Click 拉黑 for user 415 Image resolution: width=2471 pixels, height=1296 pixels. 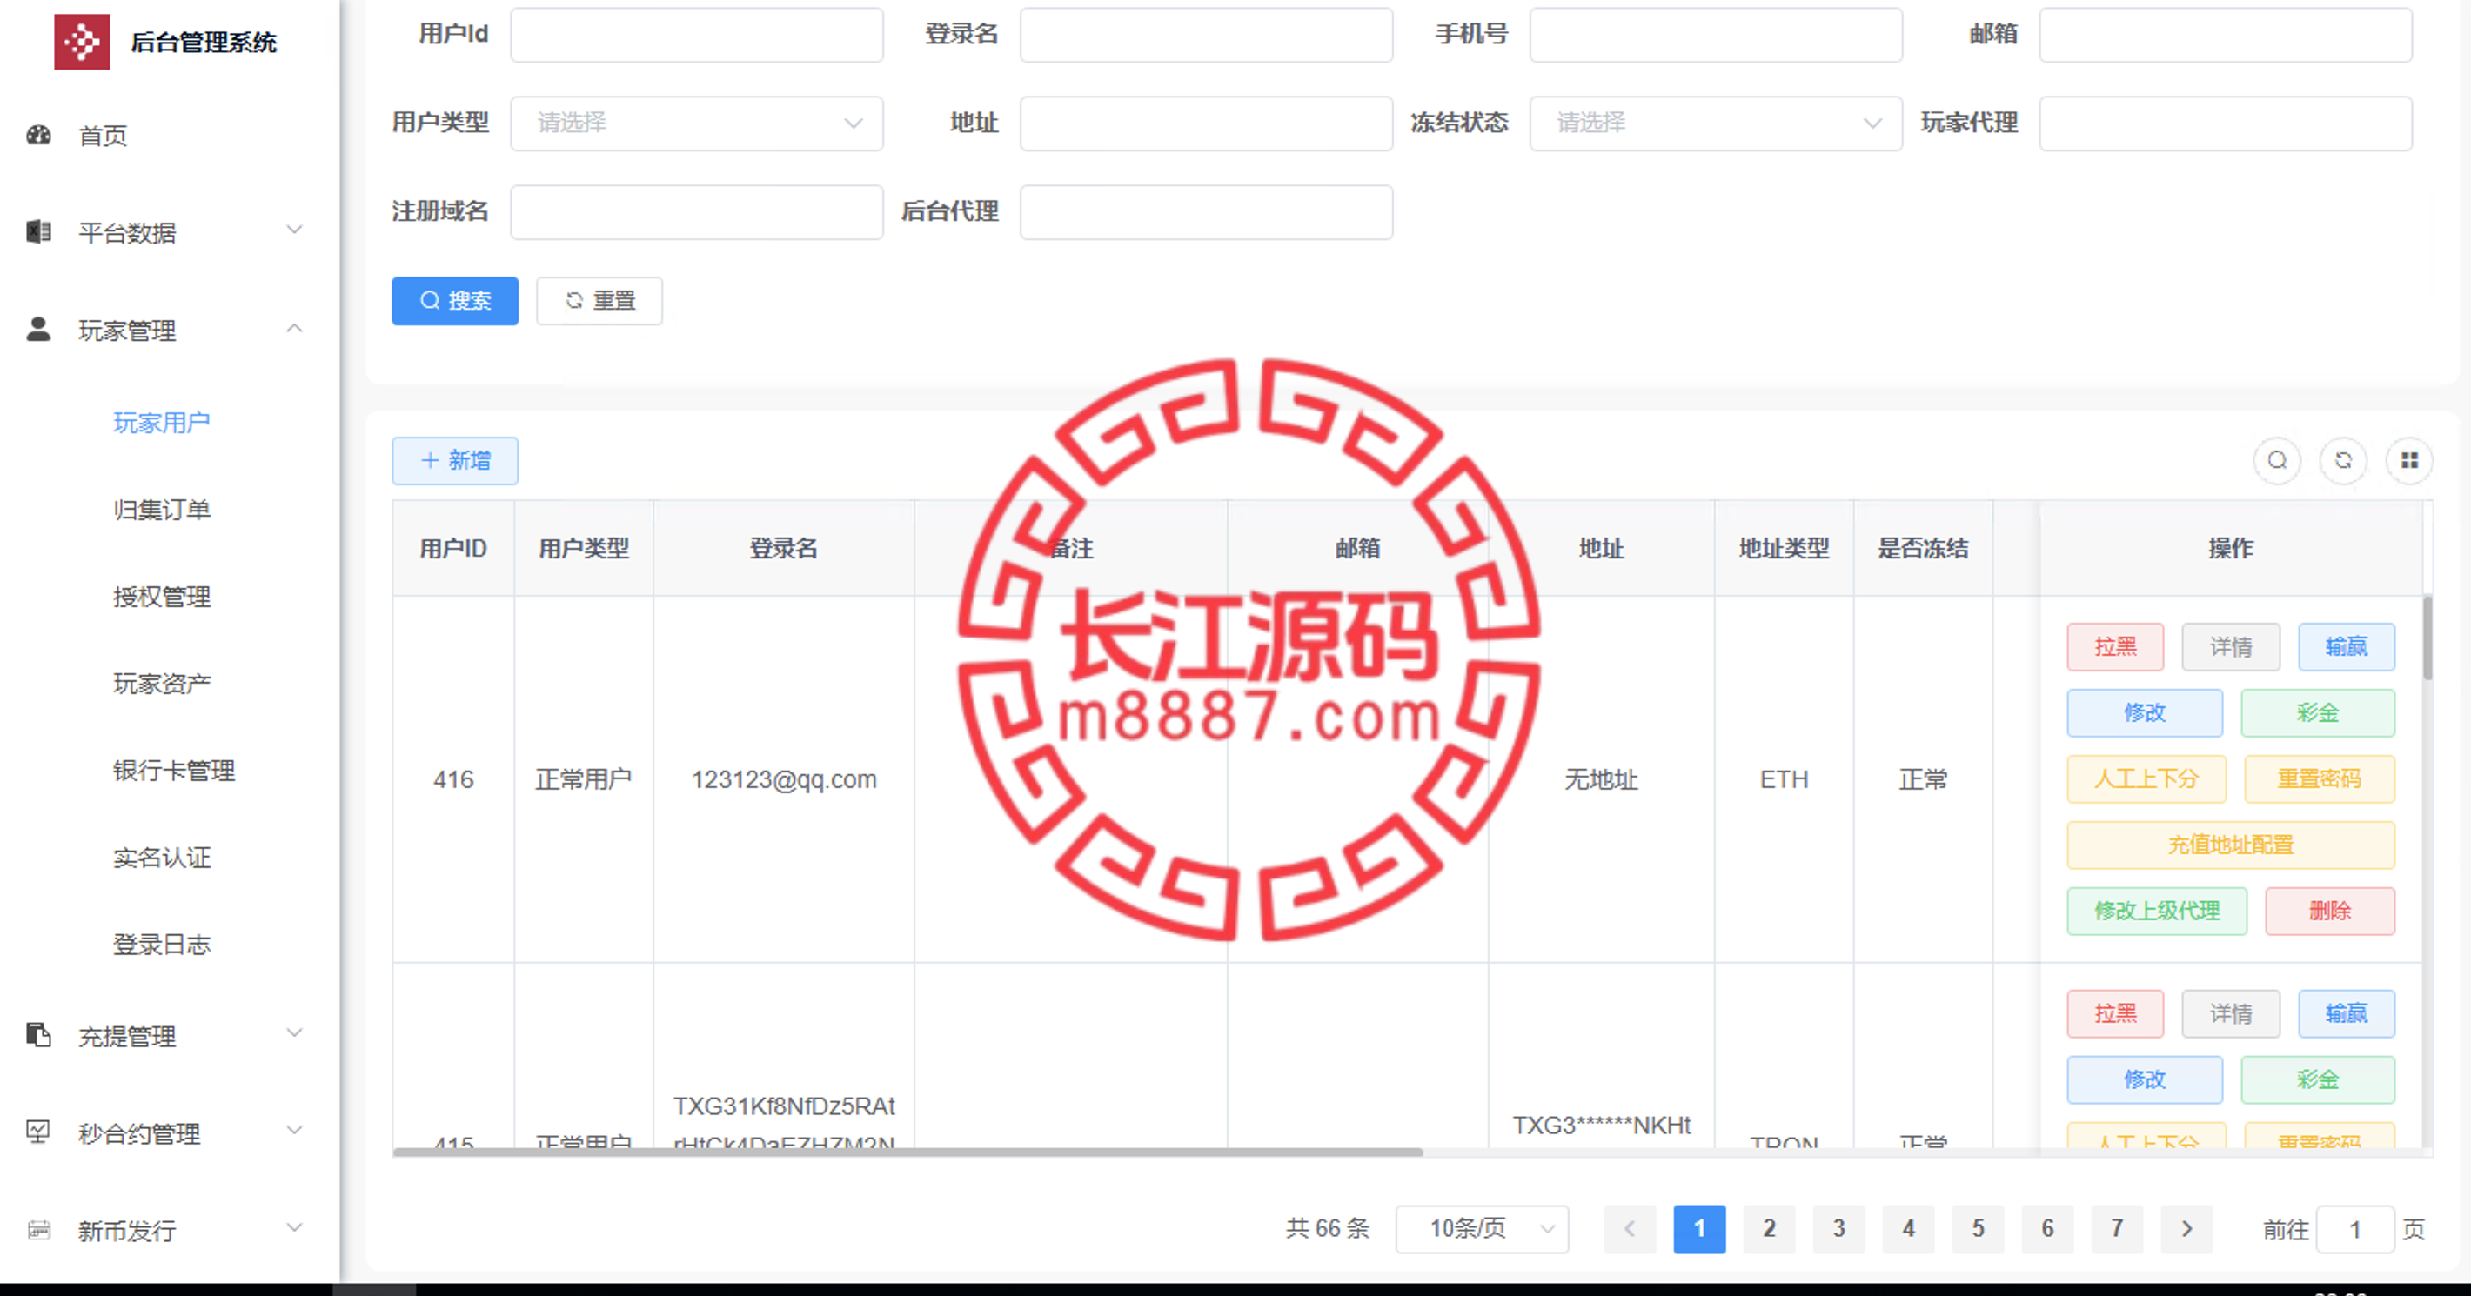click(x=2115, y=1014)
